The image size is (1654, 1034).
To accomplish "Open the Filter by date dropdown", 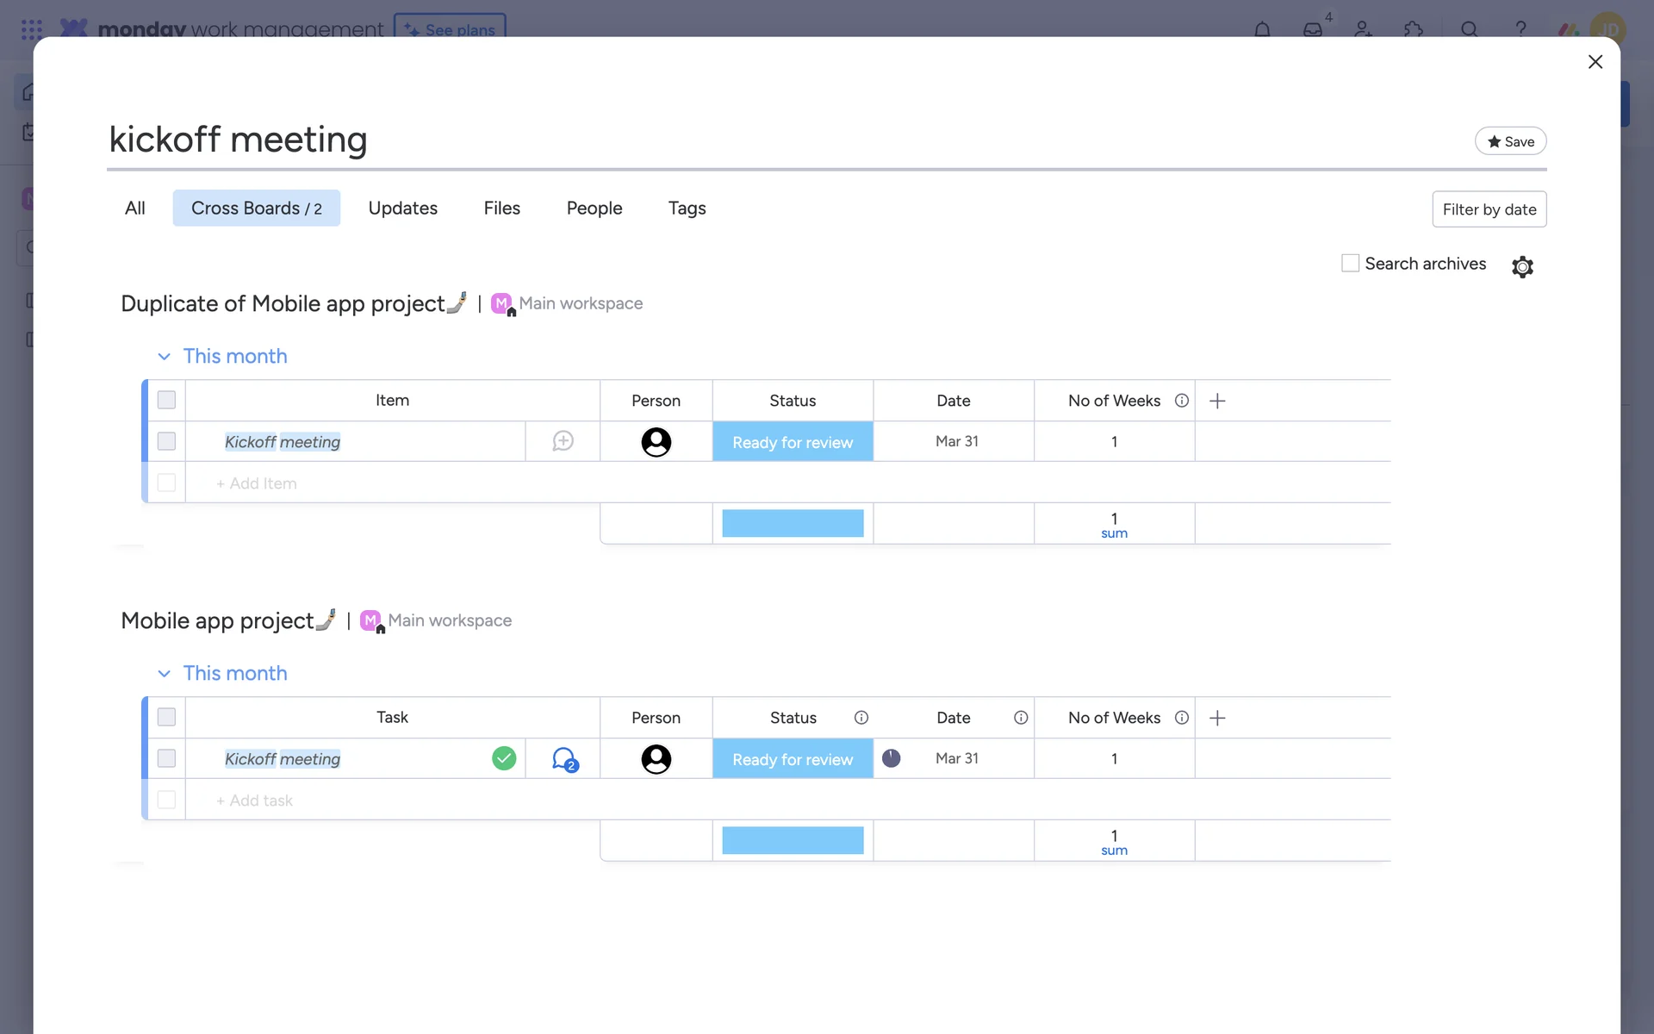I will [x=1489, y=209].
